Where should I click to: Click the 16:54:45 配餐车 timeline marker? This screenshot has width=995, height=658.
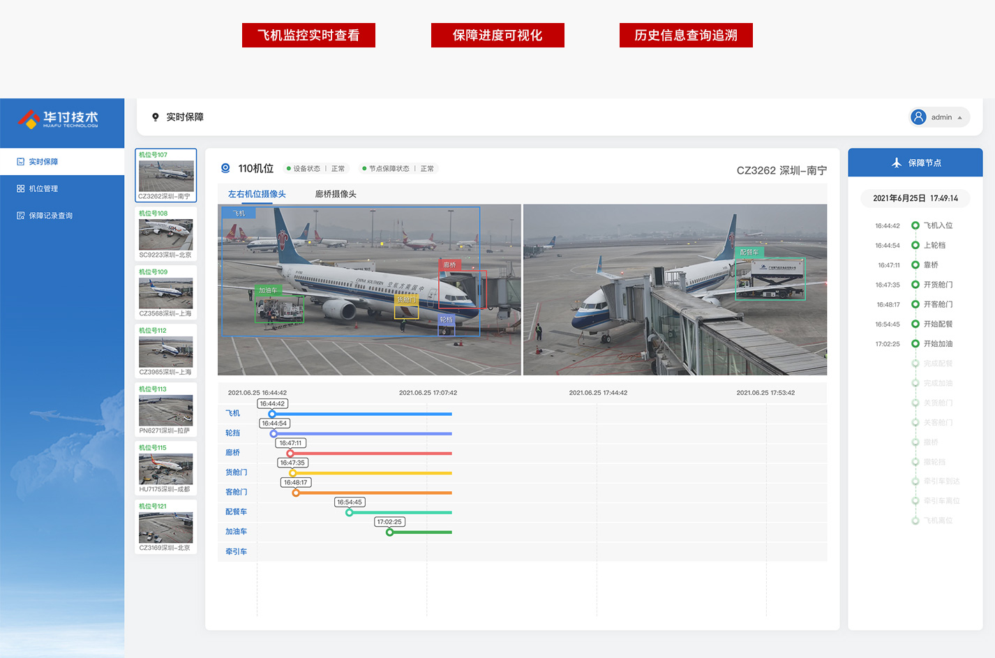pos(350,513)
